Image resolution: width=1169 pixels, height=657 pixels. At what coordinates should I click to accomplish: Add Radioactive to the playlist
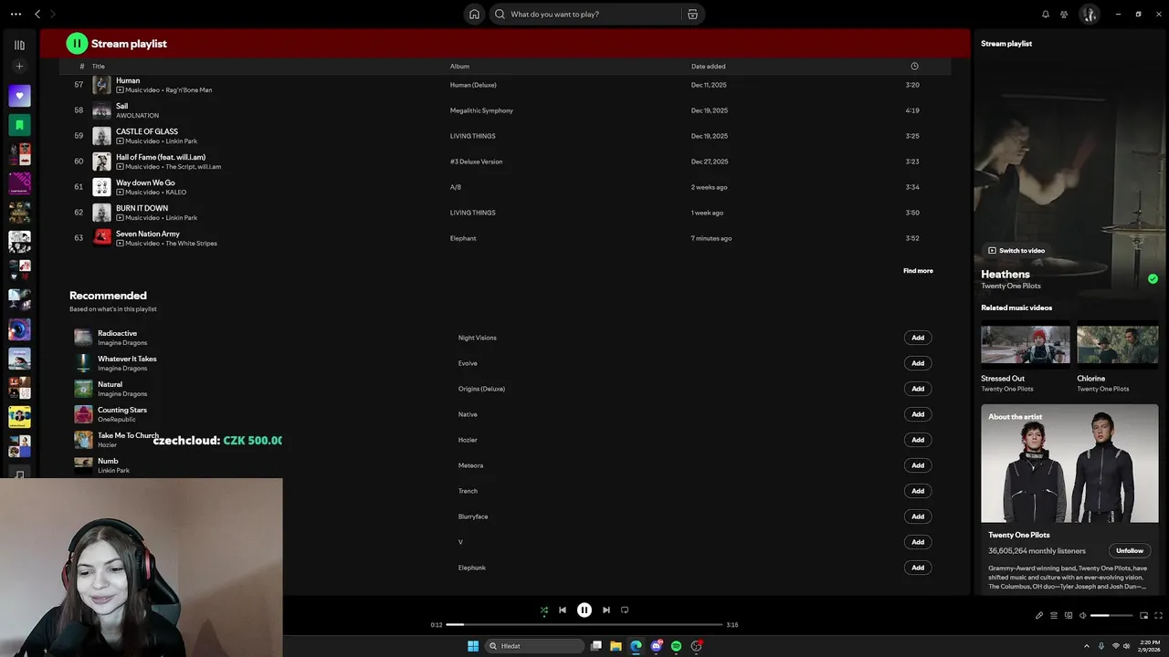[x=918, y=338]
